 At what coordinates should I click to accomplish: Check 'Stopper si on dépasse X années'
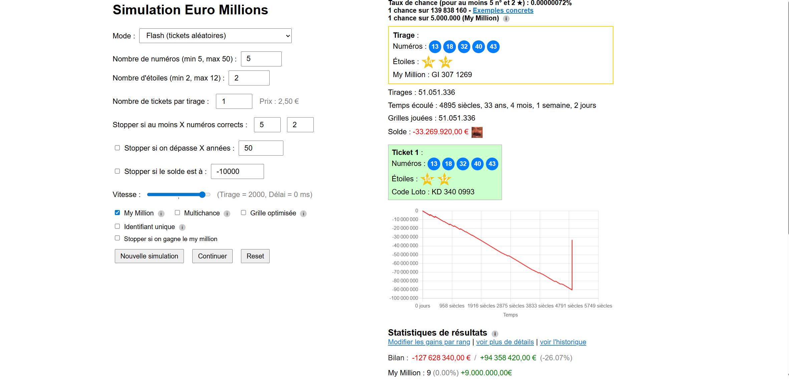pyautogui.click(x=117, y=148)
